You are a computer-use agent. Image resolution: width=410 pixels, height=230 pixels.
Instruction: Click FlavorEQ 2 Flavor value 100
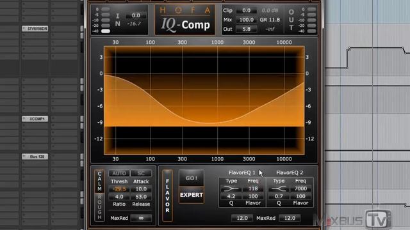300,196
